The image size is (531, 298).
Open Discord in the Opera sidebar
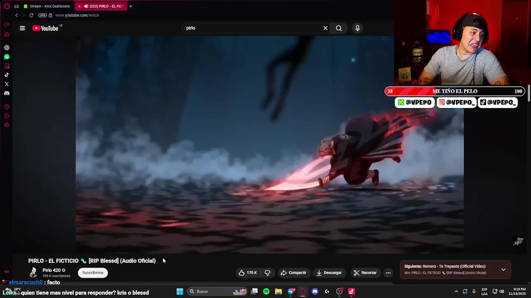click(7, 93)
